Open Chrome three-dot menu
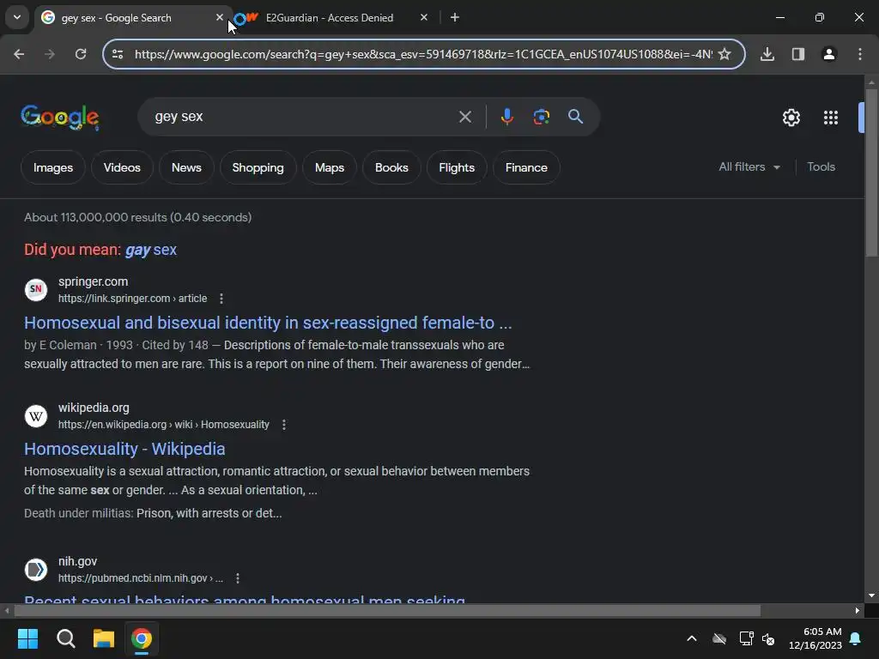 (860, 54)
